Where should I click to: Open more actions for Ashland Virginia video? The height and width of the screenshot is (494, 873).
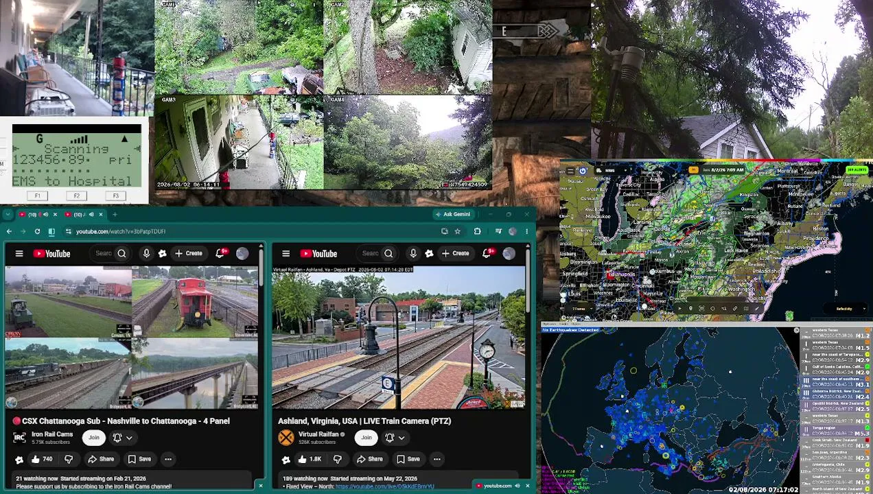pos(436,459)
